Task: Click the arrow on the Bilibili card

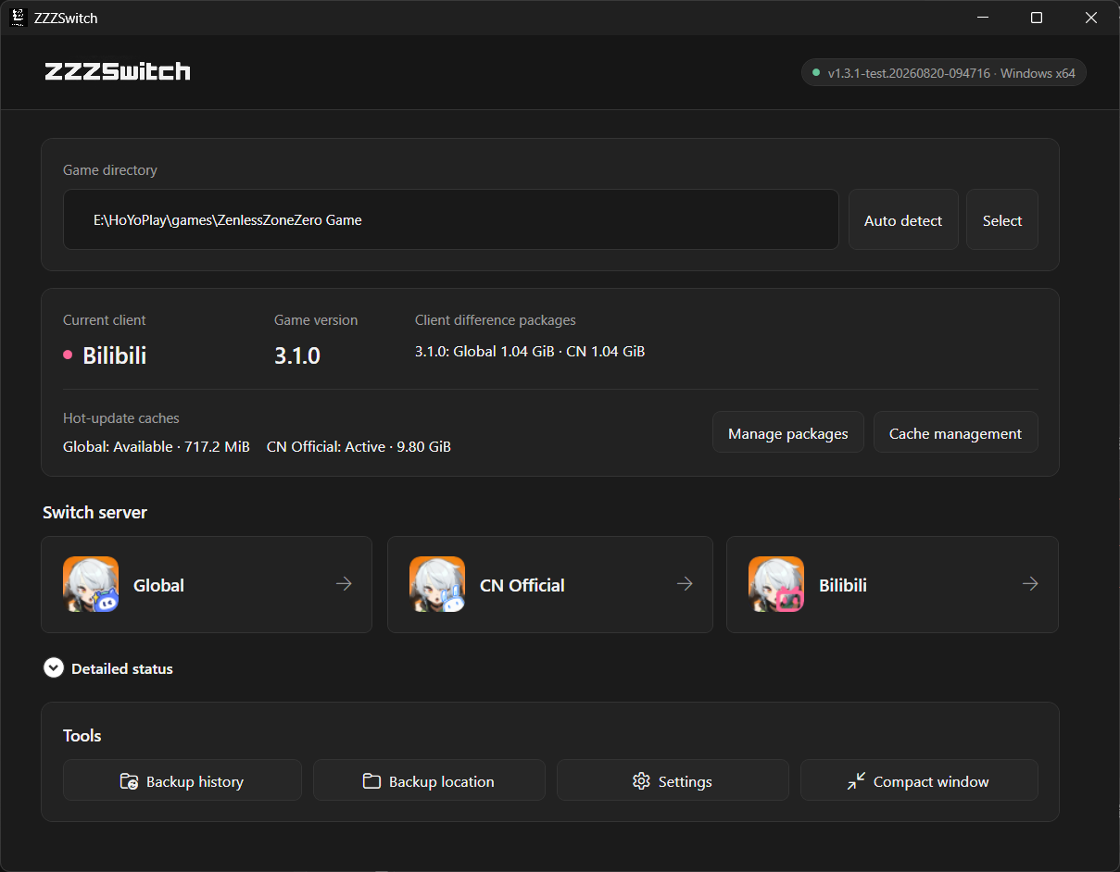Action: tap(1030, 584)
